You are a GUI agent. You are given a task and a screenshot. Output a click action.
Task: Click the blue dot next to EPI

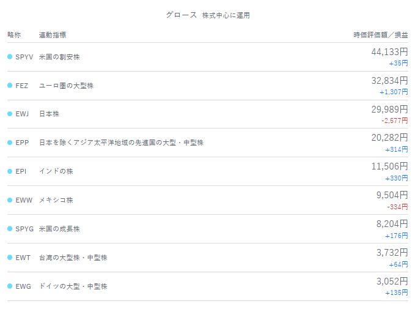click(10, 171)
